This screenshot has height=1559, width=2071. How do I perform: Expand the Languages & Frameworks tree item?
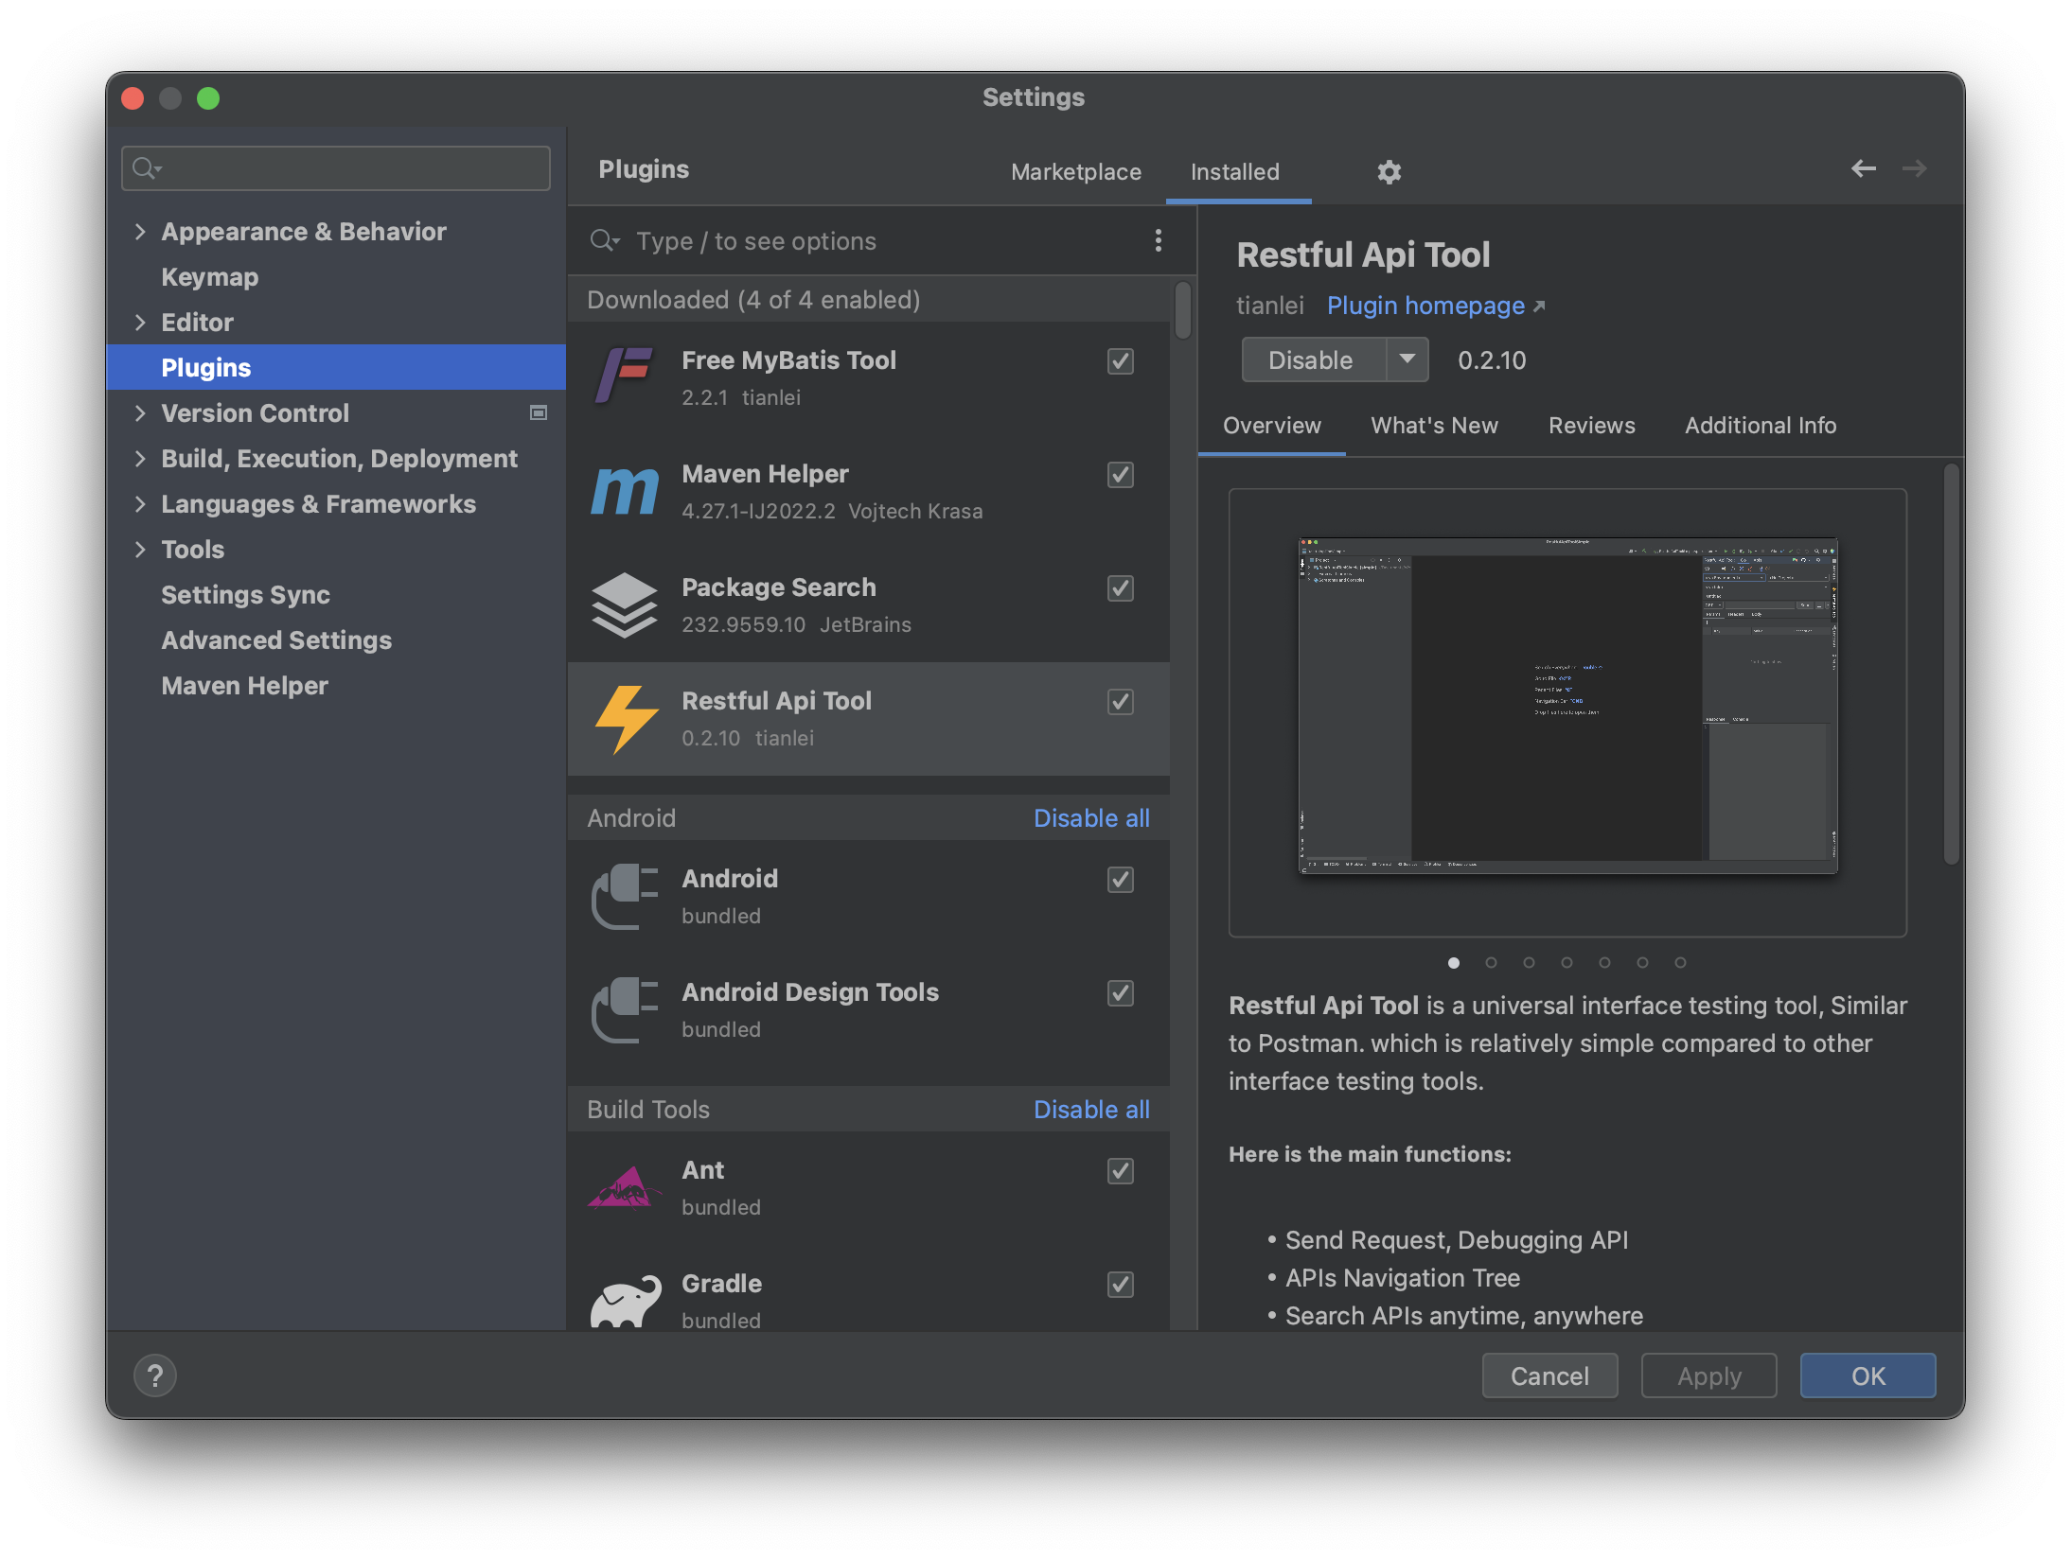coord(141,503)
